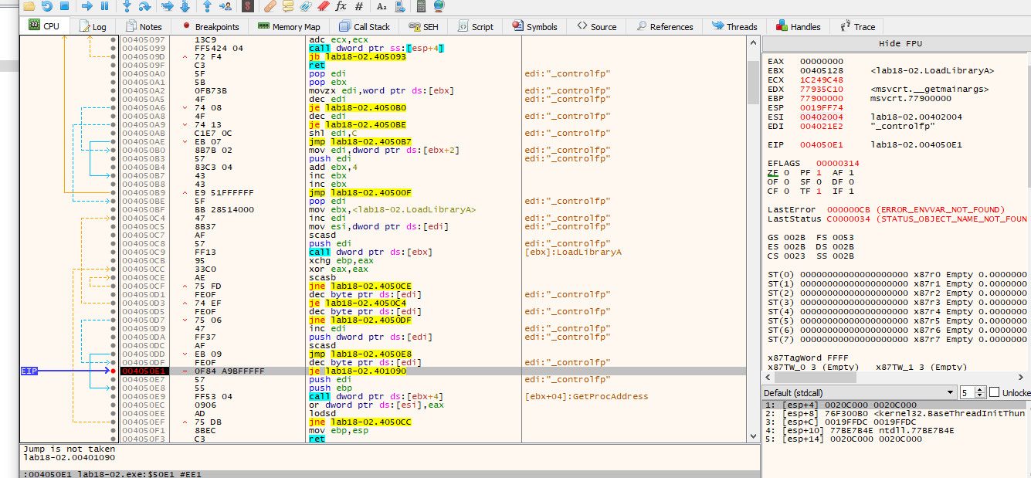Run the program with the arrow icon
The width and height of the screenshot is (1031, 478).
(86, 6)
